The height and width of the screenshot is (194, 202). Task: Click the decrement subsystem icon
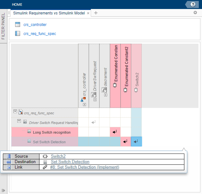(x=104, y=90)
